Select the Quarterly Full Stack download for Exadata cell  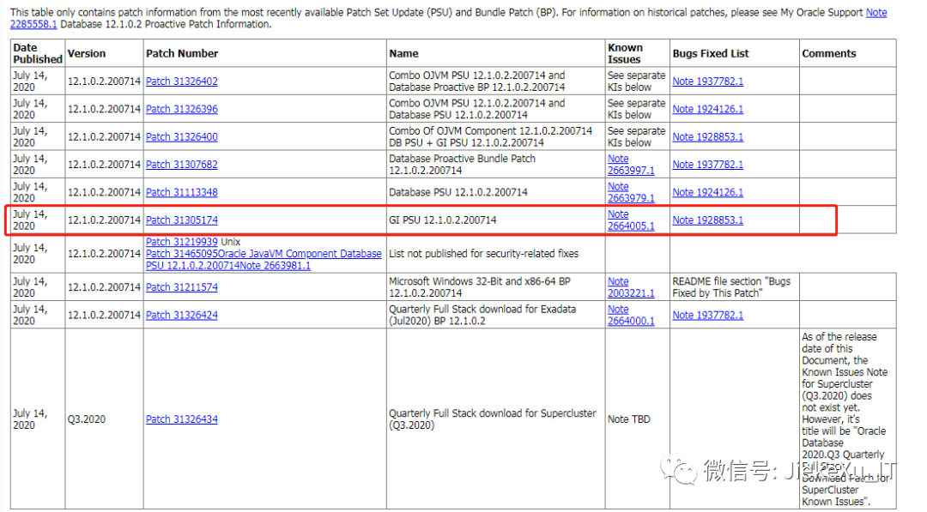[496, 316]
